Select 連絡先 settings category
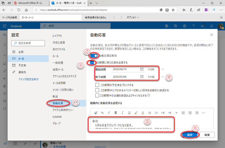The height and width of the screenshot is (148, 225). [x=28, y=72]
